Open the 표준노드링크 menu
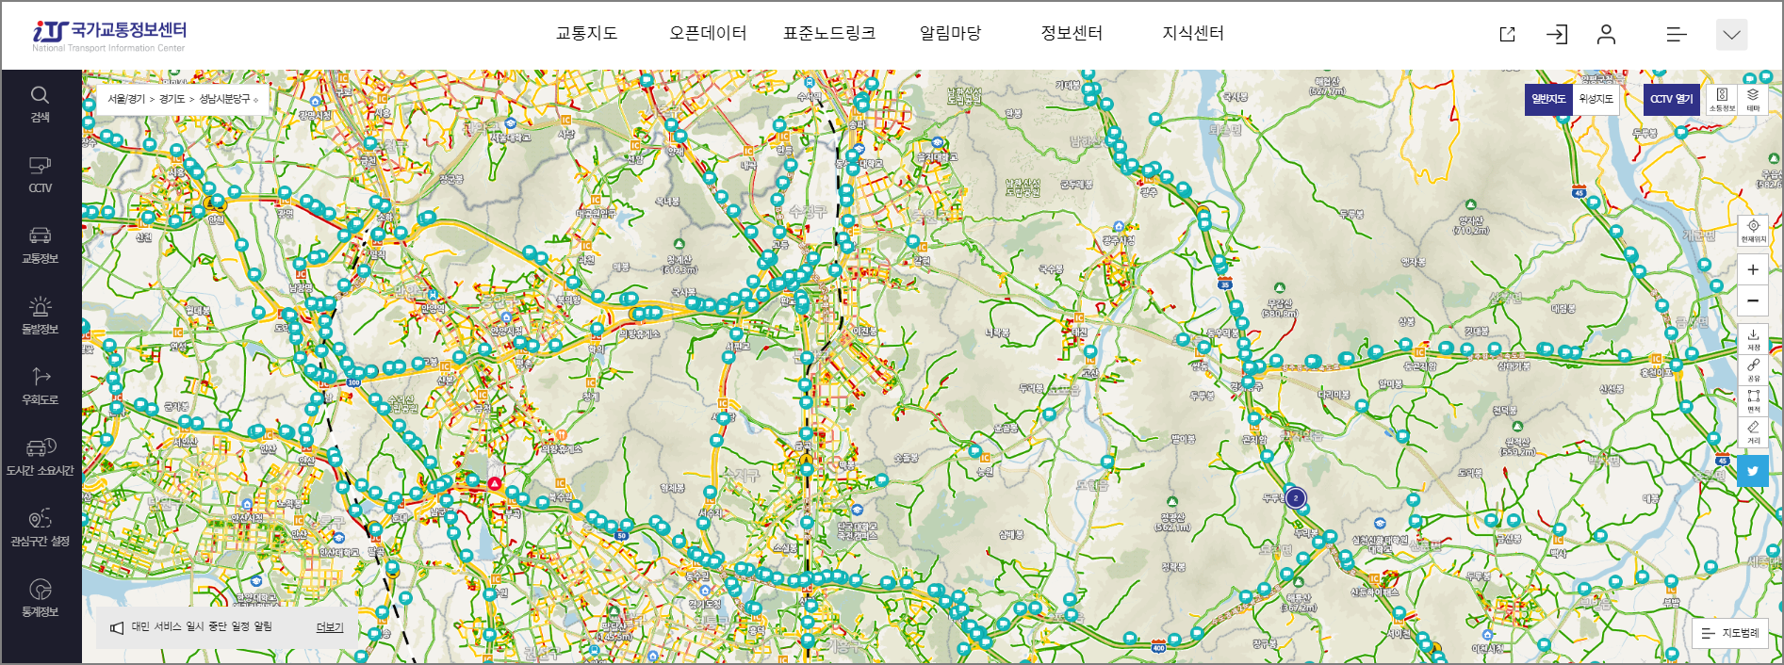1784x665 pixels. [x=829, y=33]
